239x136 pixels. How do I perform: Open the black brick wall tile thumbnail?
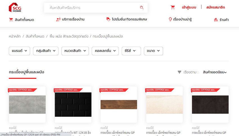click(x=73, y=104)
